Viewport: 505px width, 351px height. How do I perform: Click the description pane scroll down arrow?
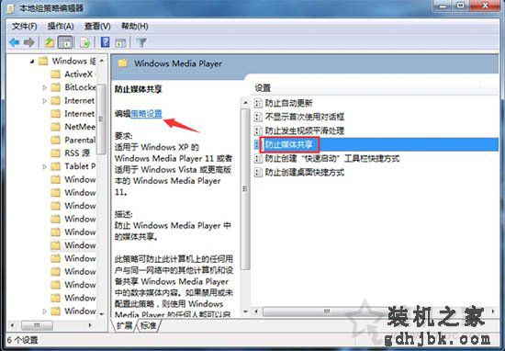[x=245, y=311]
